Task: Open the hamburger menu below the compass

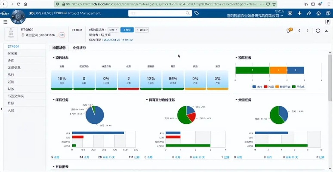Action: (x=5, y=22)
